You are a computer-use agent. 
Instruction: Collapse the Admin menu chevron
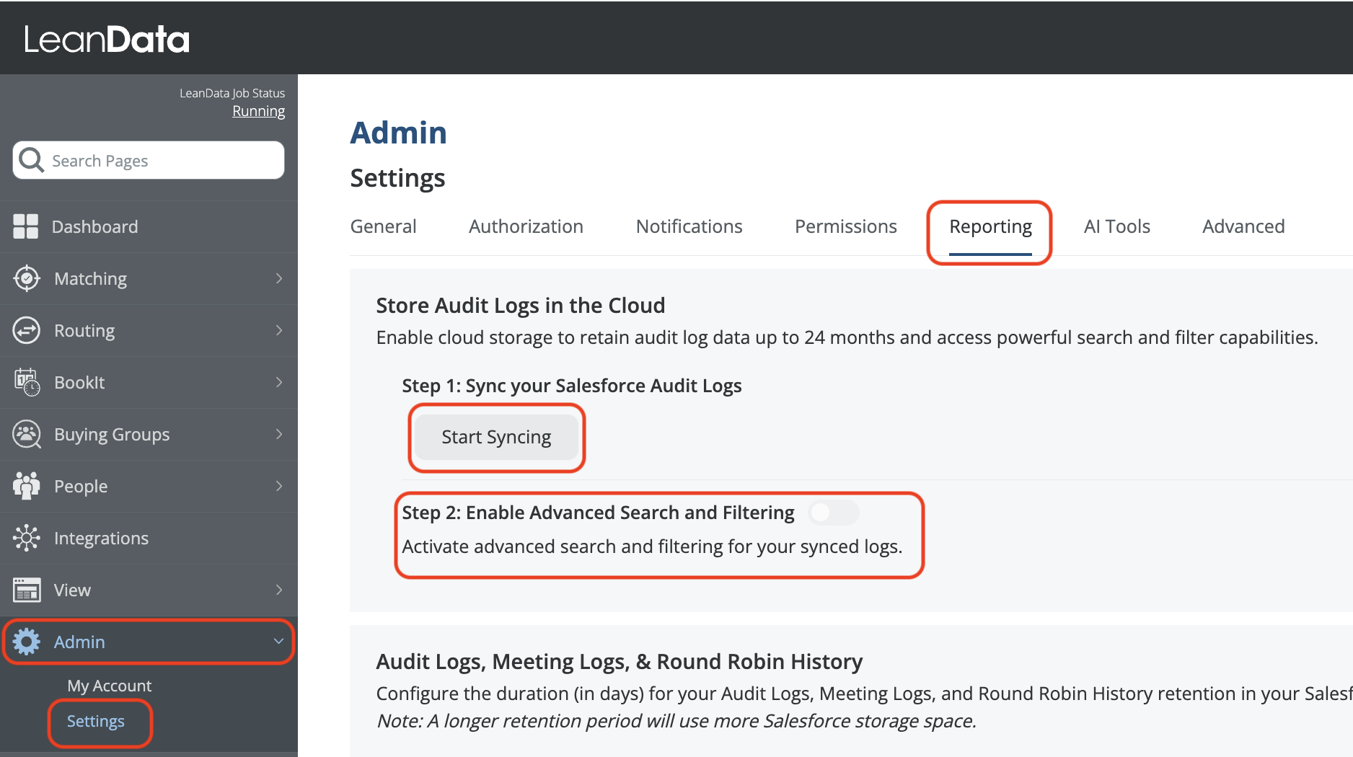pos(279,641)
